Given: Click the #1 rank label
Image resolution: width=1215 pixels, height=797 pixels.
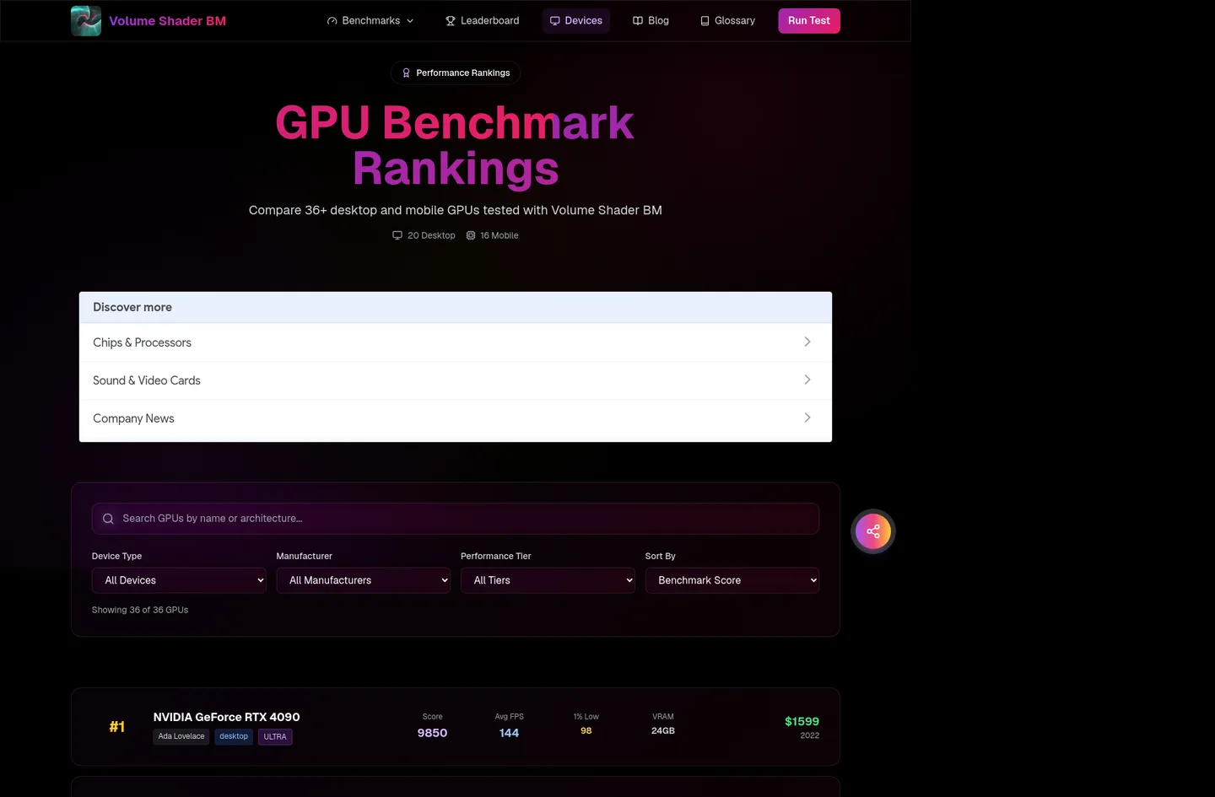Looking at the screenshot, I should click(117, 727).
